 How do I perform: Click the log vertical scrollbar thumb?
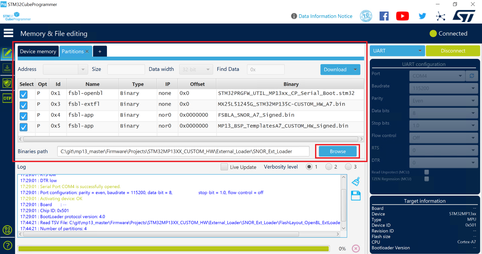[344, 205]
